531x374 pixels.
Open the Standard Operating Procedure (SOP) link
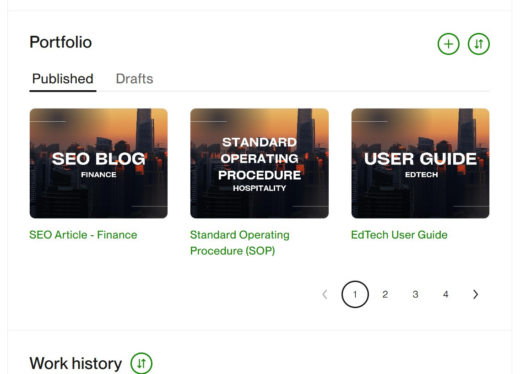coord(240,243)
